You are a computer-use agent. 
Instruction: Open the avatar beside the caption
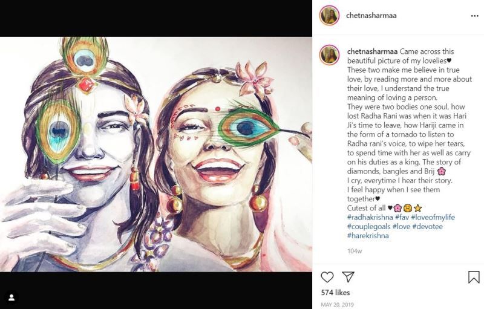click(x=329, y=54)
